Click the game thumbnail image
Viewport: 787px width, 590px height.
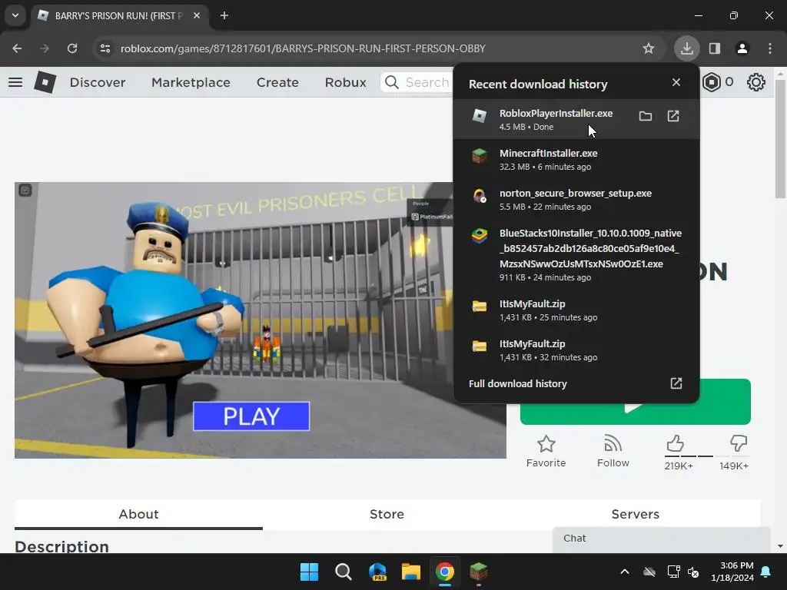260,320
